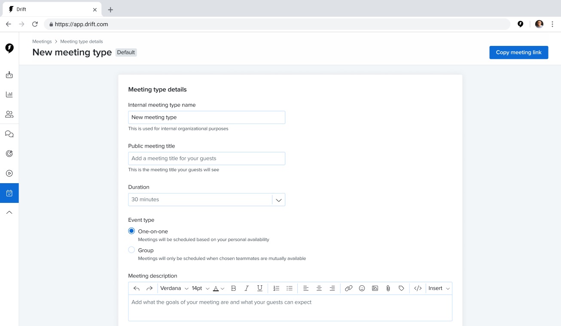Open the video play icon in sidebar
The width and height of the screenshot is (561, 326).
click(9, 173)
